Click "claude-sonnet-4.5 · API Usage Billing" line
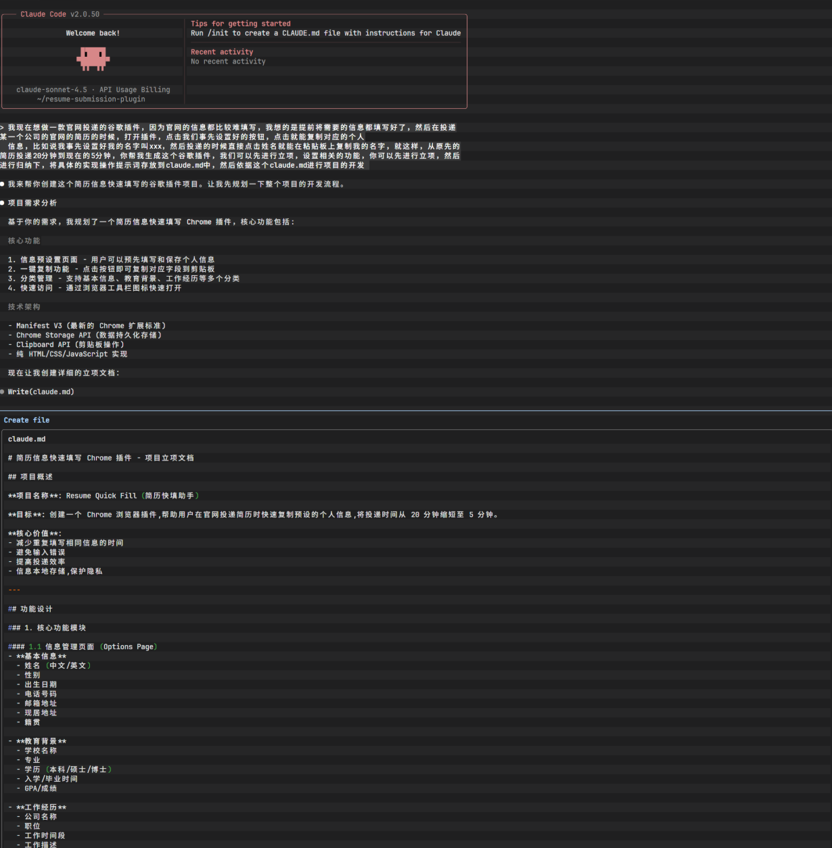 (93, 90)
